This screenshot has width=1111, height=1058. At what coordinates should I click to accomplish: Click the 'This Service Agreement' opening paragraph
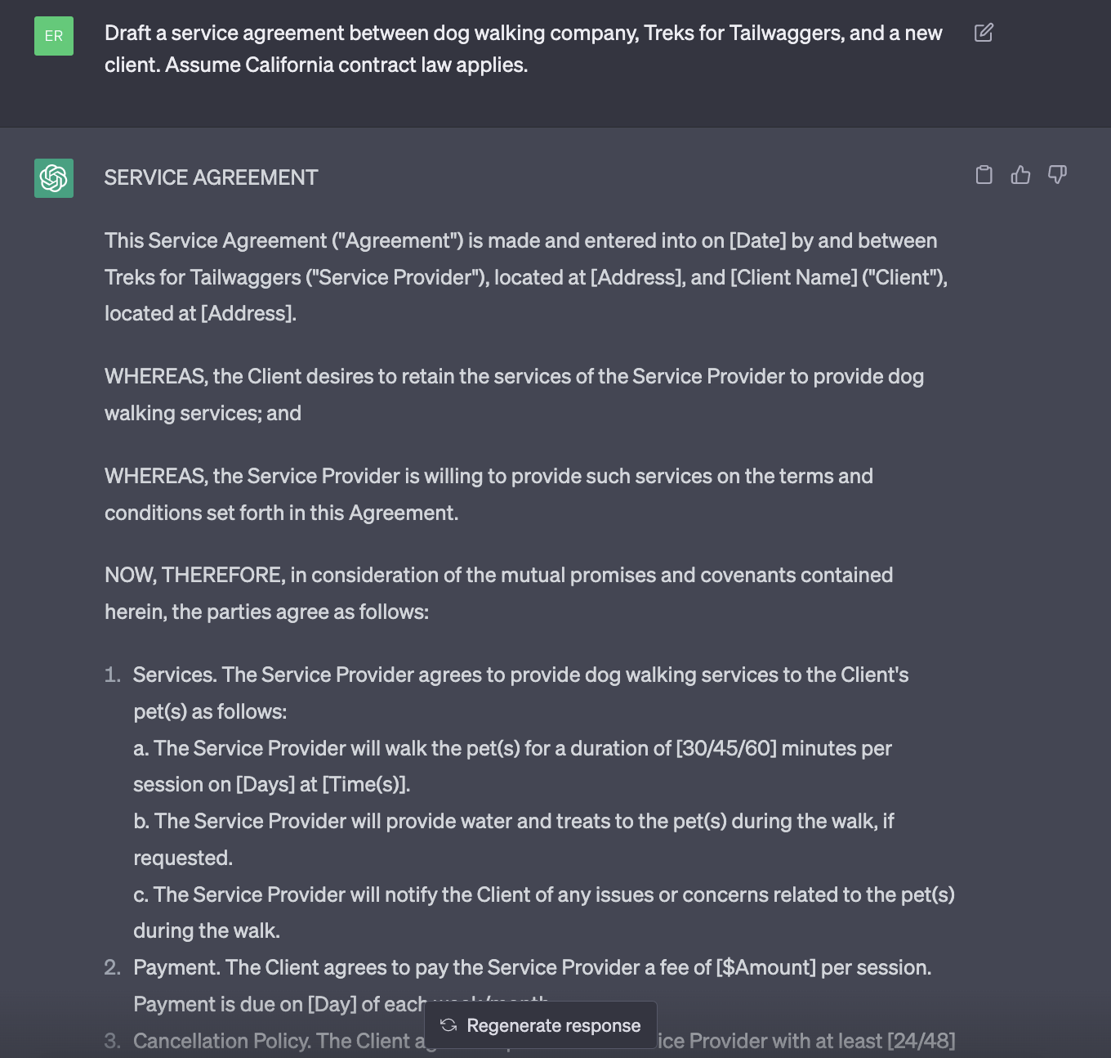point(526,276)
